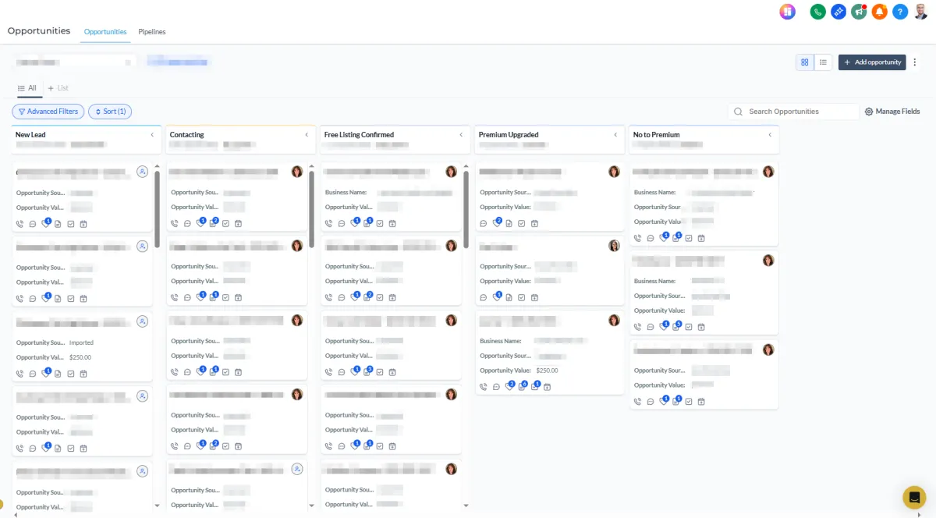Collapse the Contacting column

(x=307, y=135)
